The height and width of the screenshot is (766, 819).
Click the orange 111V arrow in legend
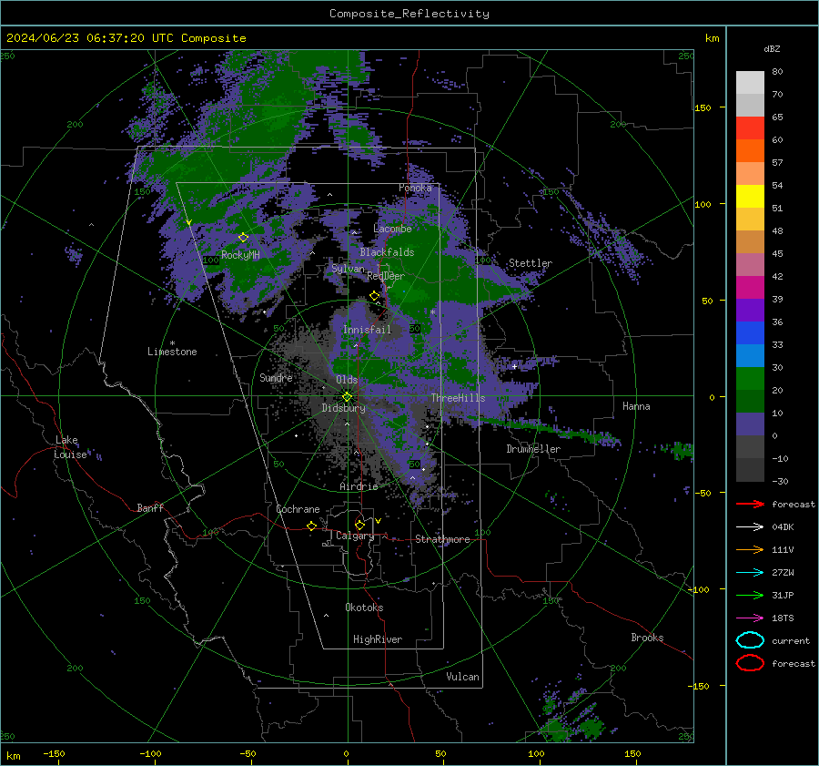(x=750, y=549)
